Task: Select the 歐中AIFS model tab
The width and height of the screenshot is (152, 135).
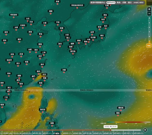Action: pyautogui.click(x=111, y=3)
